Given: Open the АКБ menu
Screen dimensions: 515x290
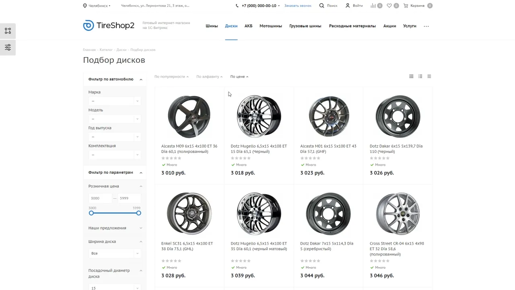Looking at the screenshot, I should point(248,26).
